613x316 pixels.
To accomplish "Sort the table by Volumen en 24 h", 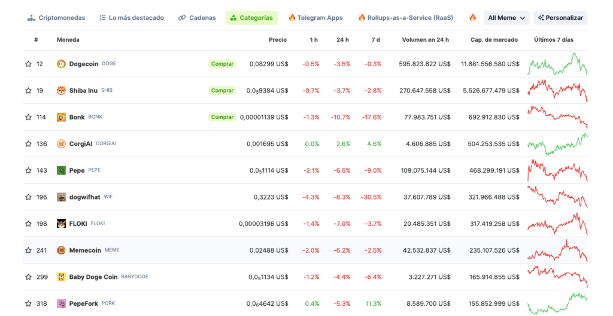I will pyautogui.click(x=425, y=40).
